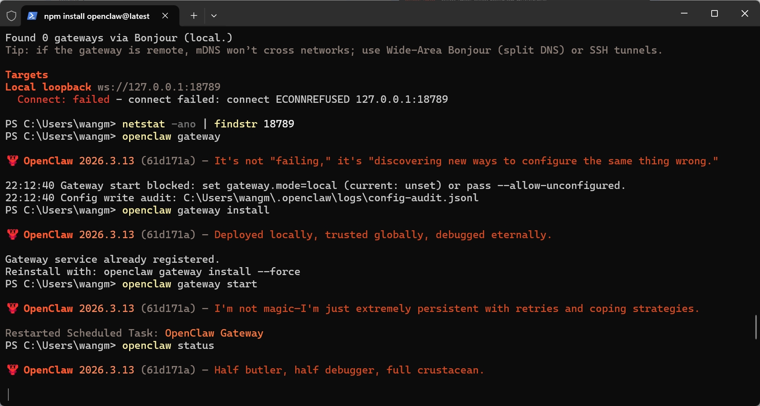Click the config-audit.jsonl log file path
Screen dimensions: 760x406
[331, 198]
